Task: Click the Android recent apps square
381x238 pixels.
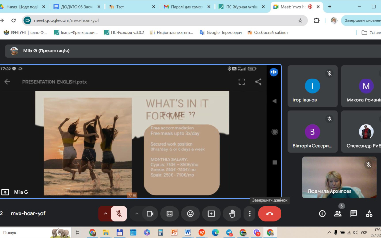Action: [x=275, y=162]
